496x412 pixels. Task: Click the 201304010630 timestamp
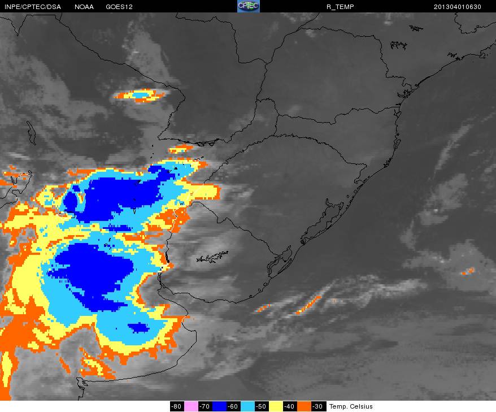[458, 7]
